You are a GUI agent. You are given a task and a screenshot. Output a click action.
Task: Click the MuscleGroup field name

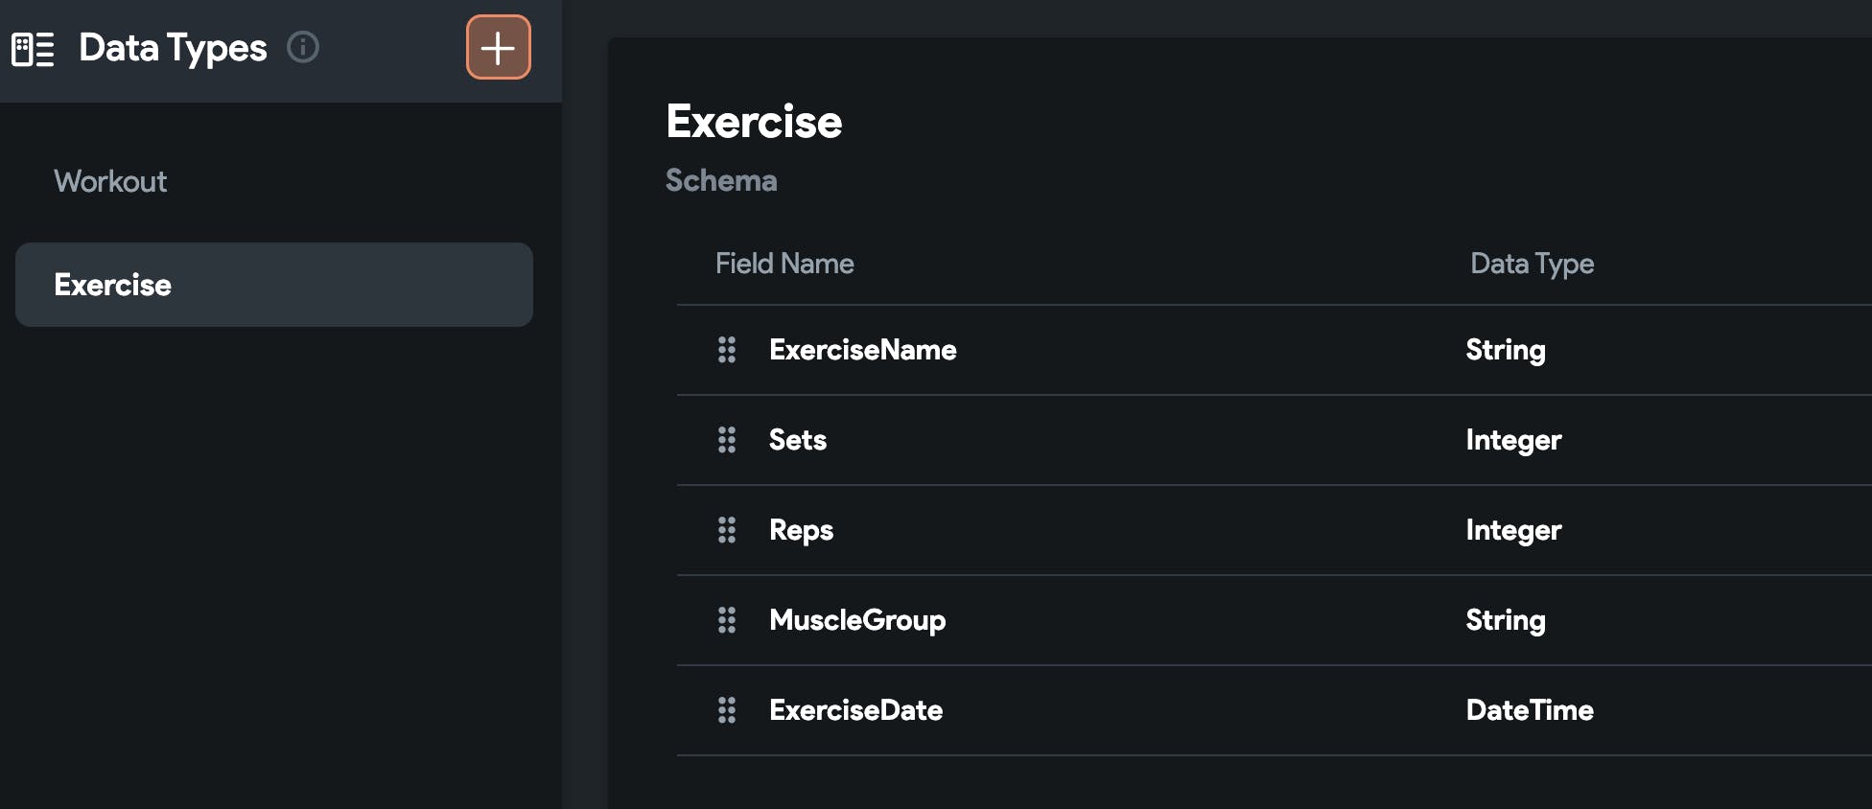click(x=856, y=620)
